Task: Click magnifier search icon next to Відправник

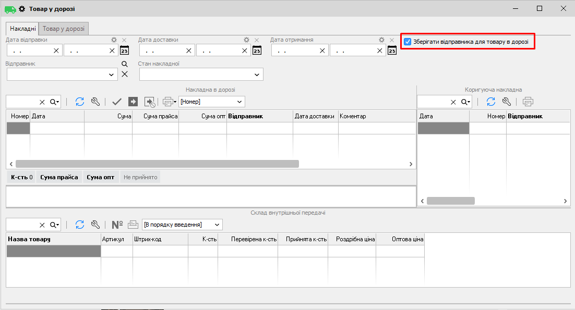Action: click(124, 64)
